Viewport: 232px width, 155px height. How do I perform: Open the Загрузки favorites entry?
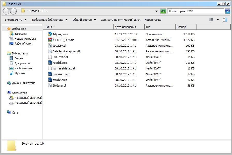pyautogui.click(x=21, y=33)
